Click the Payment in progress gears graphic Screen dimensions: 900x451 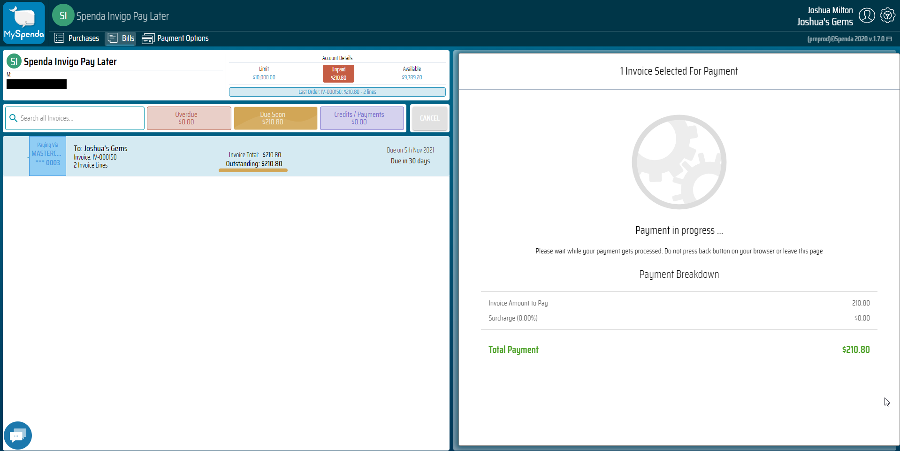click(x=679, y=162)
